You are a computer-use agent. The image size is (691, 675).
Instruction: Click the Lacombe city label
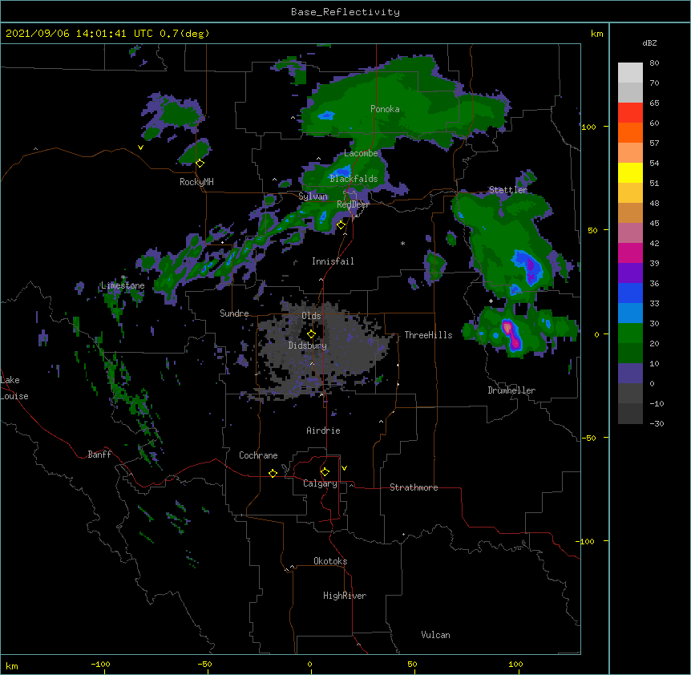click(361, 153)
